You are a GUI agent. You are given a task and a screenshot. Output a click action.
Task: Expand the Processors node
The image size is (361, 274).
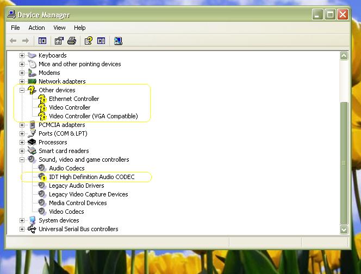pyautogui.click(x=22, y=142)
